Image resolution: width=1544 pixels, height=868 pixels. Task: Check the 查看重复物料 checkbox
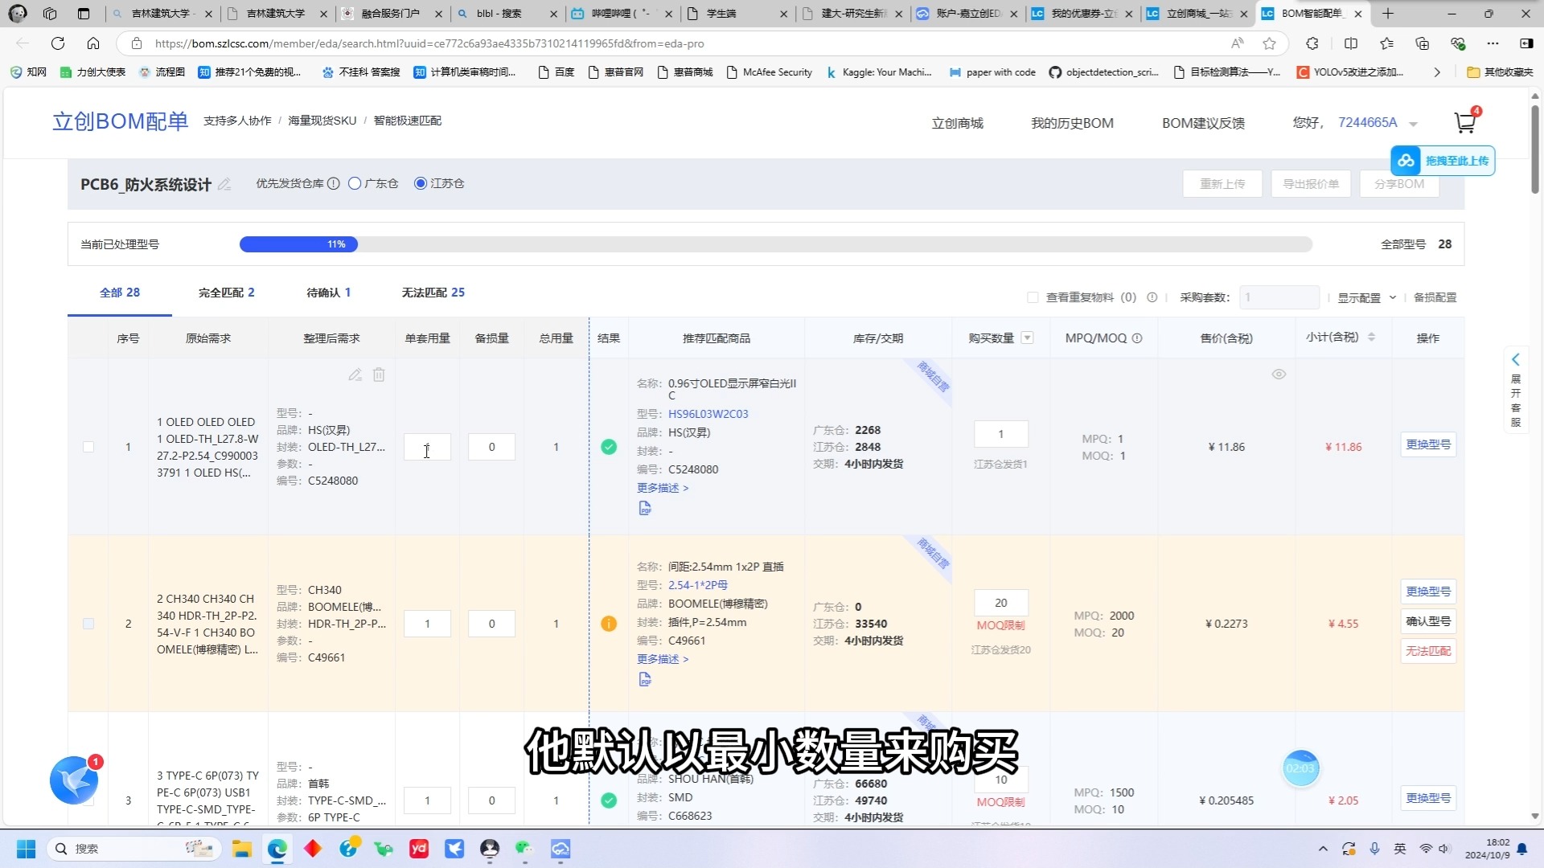[1033, 297]
